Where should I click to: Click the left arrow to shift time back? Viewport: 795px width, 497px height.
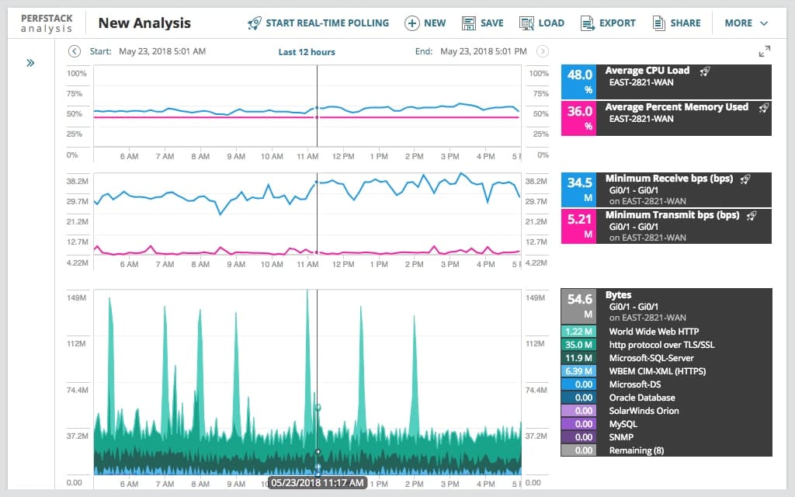click(x=75, y=50)
